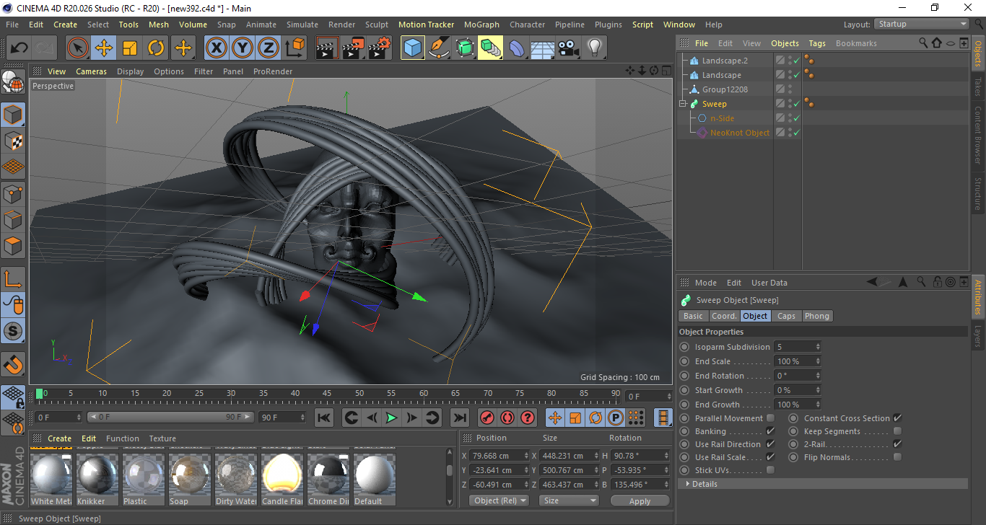Toggle 2-Rail checkbox

898,444
